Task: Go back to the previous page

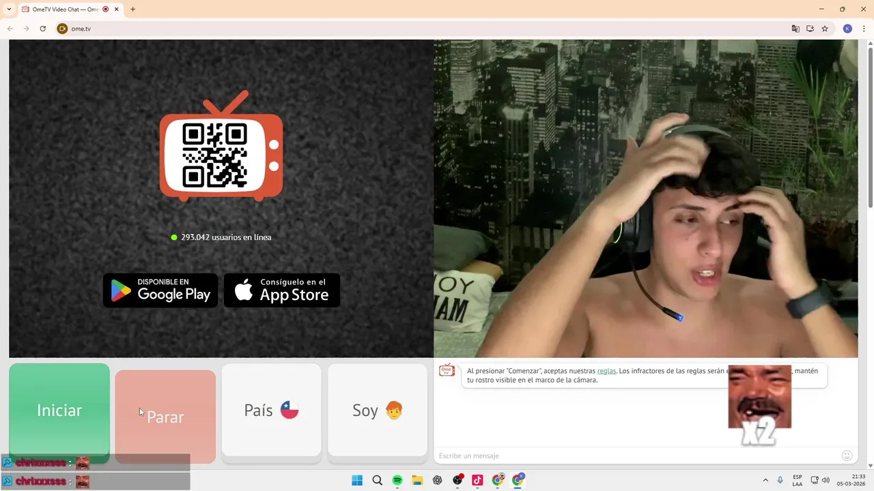Action: coord(10,29)
